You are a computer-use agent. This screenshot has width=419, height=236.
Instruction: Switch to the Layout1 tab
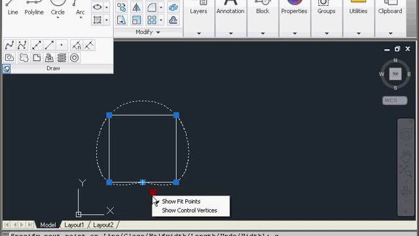tap(74, 225)
